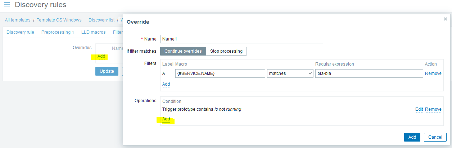Open All templates breadcrumb
The image size is (452, 148).
click(x=17, y=20)
